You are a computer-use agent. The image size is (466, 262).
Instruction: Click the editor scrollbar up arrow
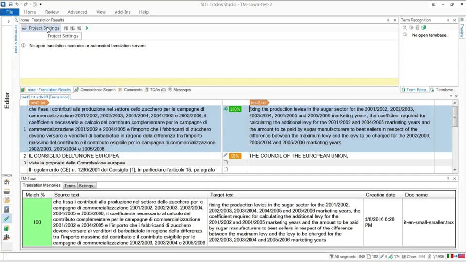point(455,103)
